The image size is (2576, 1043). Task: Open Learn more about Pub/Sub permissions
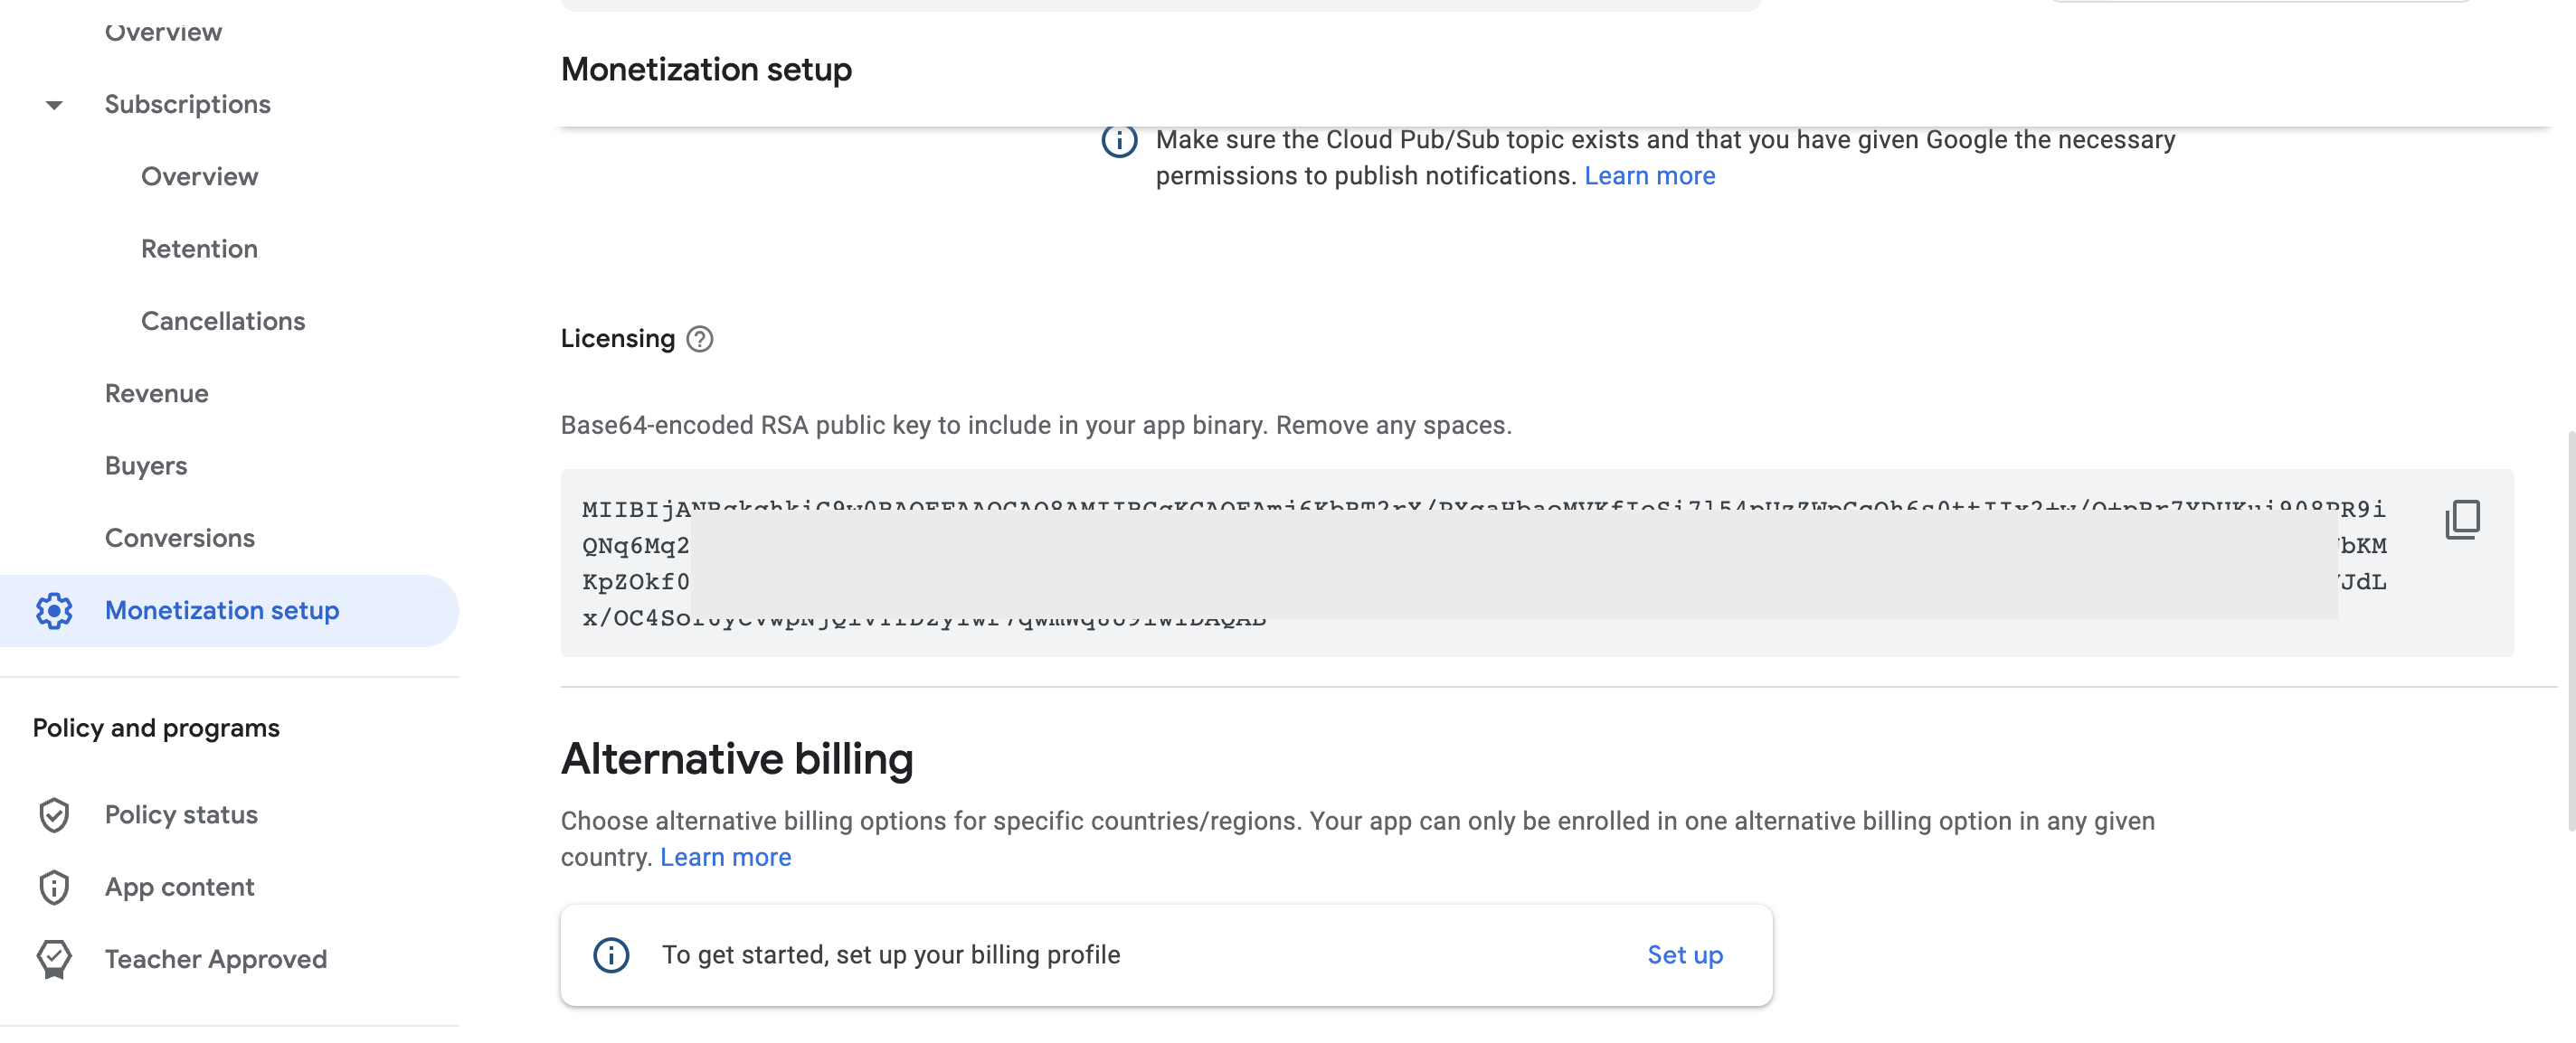pyautogui.click(x=1649, y=176)
